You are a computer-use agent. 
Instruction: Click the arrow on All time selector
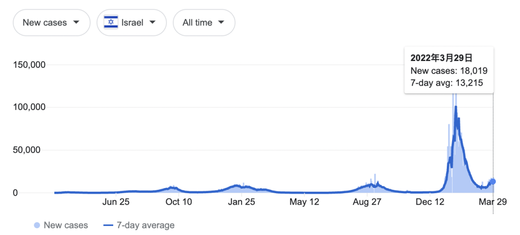click(x=221, y=22)
